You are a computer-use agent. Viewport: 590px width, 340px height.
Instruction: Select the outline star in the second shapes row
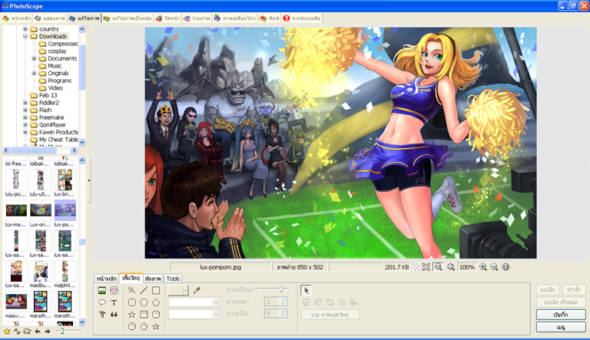(131, 315)
